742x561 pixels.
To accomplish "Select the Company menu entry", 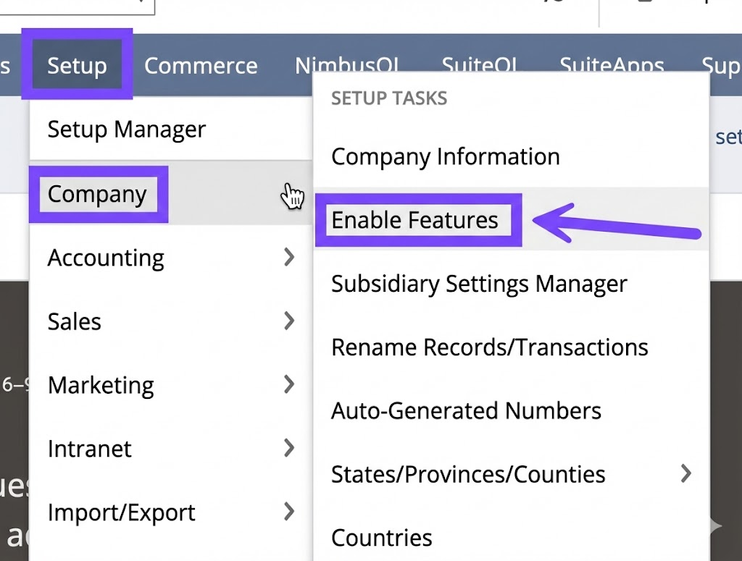I will [x=97, y=194].
